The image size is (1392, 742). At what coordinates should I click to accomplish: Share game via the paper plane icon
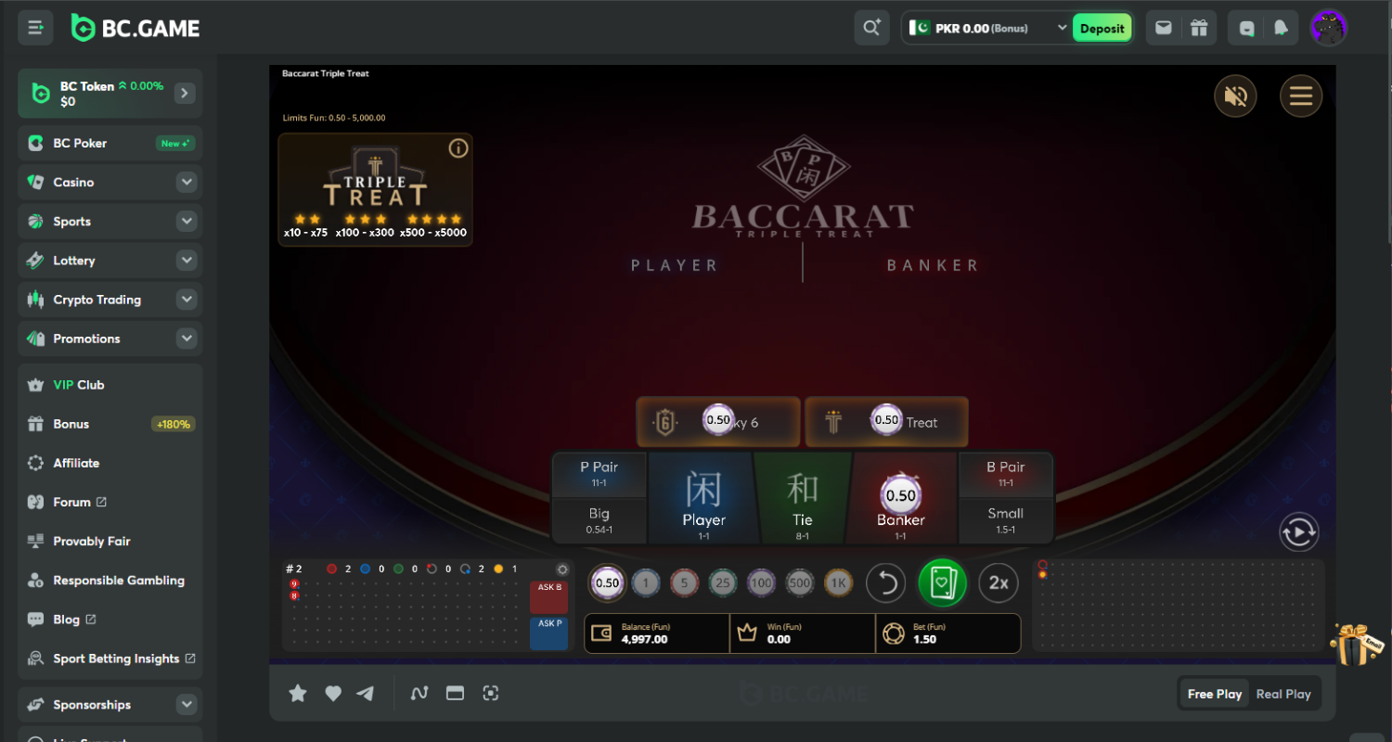click(366, 693)
